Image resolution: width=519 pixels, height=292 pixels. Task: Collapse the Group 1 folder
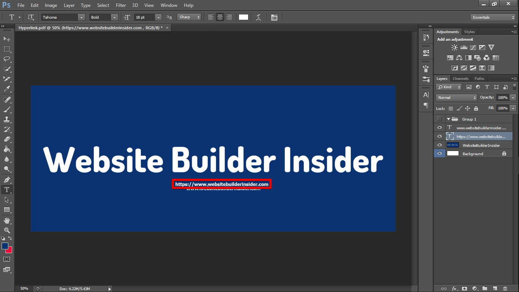pos(448,119)
